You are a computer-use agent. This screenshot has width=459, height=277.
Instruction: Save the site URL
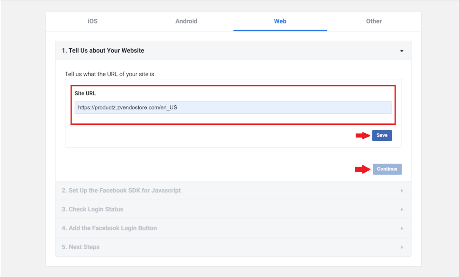(x=382, y=135)
